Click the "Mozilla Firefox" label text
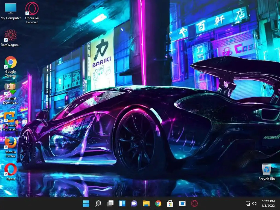 point(11,154)
